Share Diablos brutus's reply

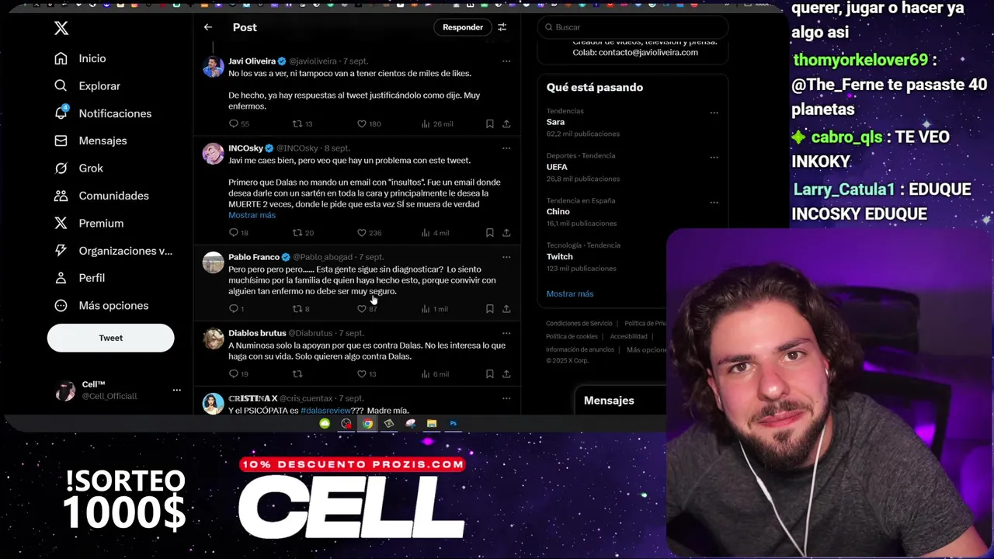[x=506, y=373]
